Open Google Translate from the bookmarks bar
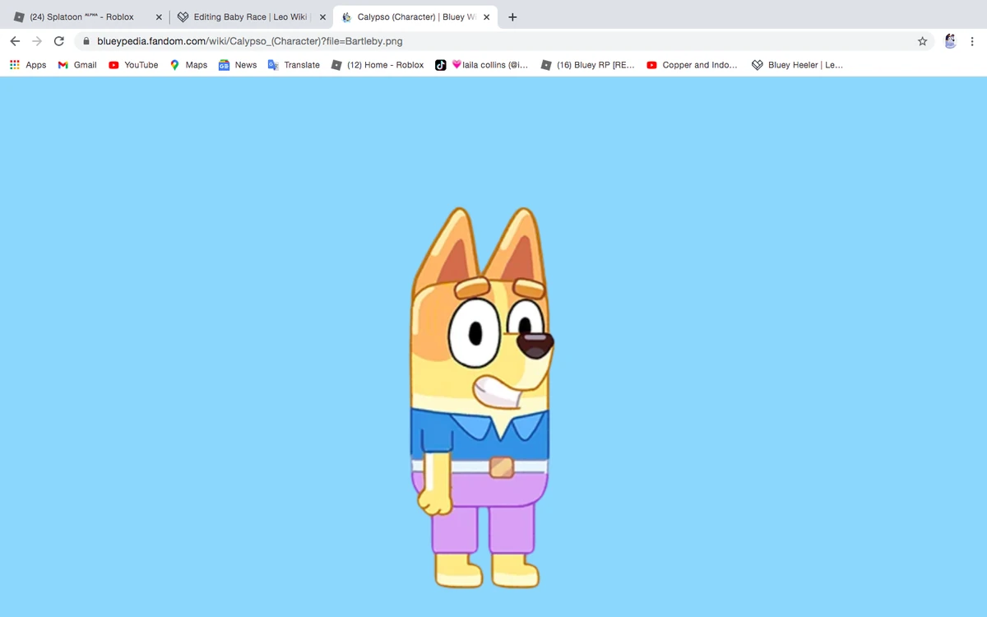This screenshot has width=987, height=617. coord(294,64)
